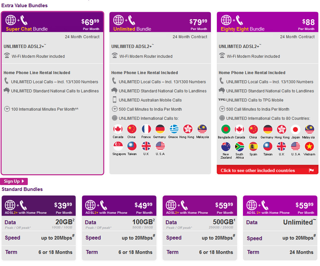Click the South Africa flag
Screen dimensions: 320x266
click(x=239, y=147)
